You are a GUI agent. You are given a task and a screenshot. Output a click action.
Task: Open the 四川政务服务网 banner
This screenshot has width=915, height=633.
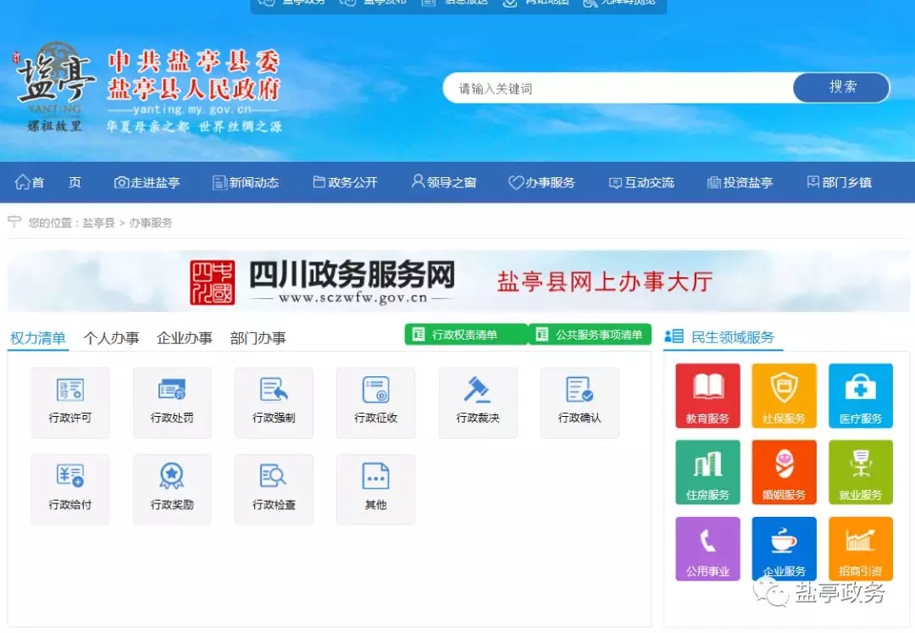(x=458, y=281)
